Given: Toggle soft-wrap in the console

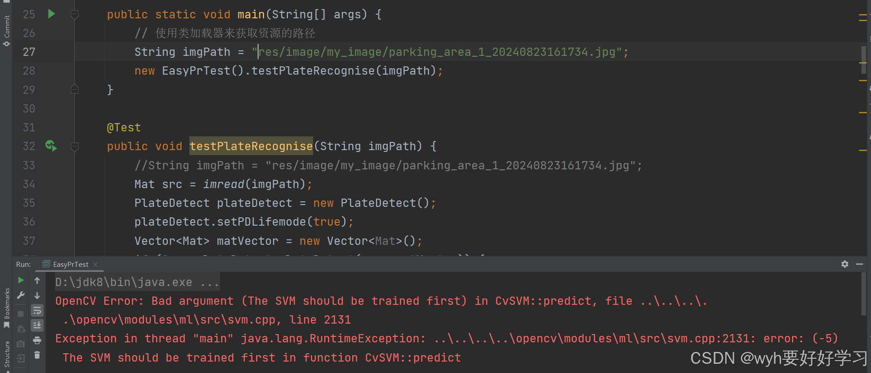Looking at the screenshot, I should [x=37, y=311].
